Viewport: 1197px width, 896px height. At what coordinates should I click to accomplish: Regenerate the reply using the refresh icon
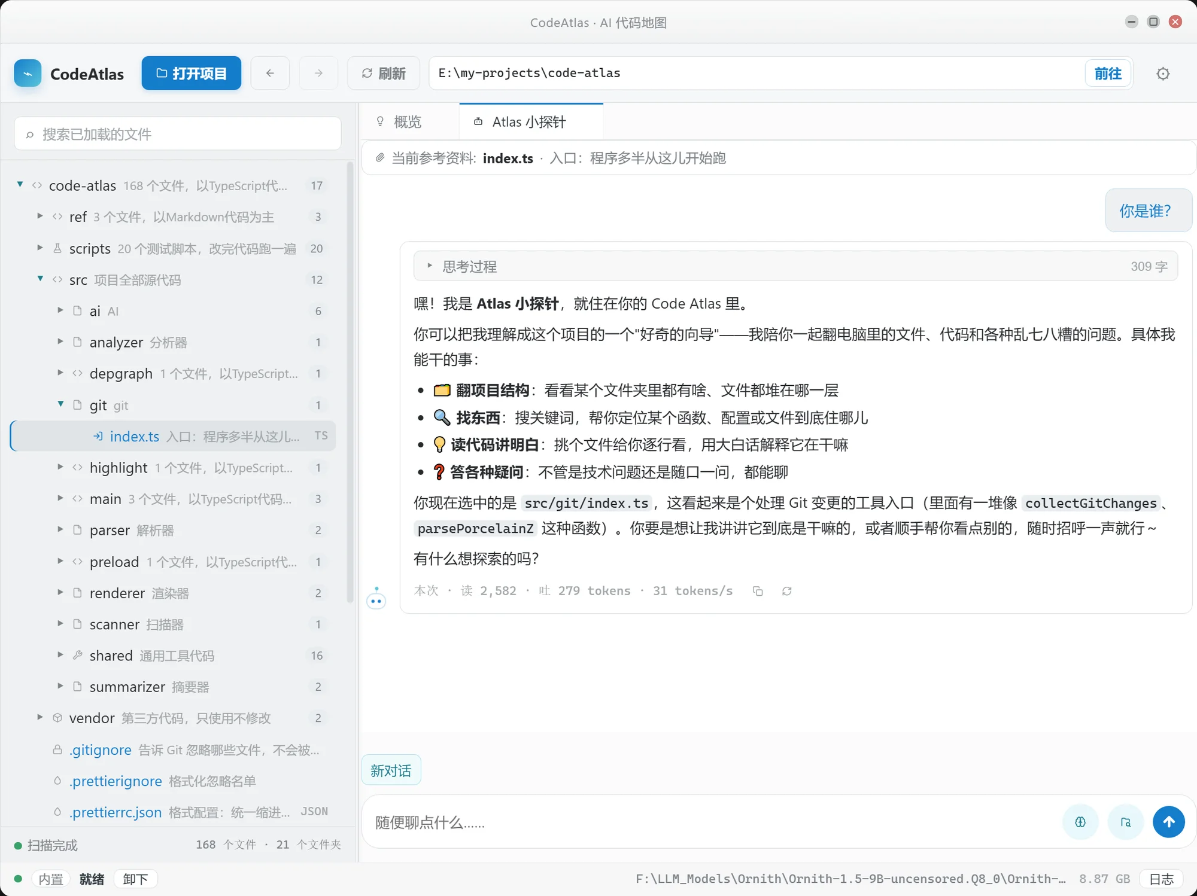coord(787,591)
